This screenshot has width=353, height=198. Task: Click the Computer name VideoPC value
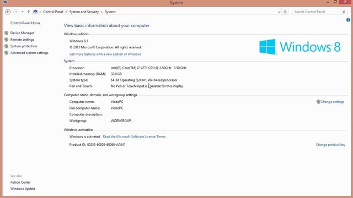click(117, 102)
